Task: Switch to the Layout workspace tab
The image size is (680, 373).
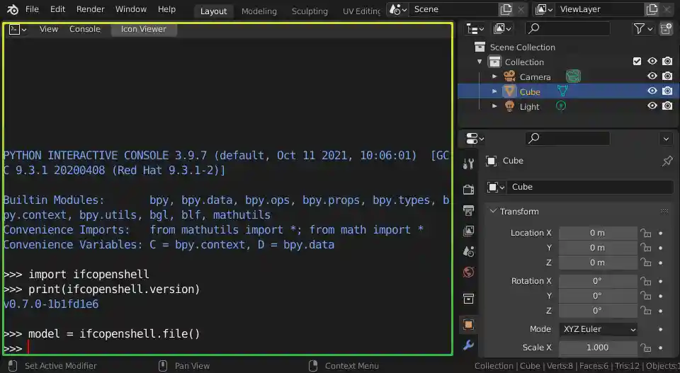Action: [x=213, y=11]
